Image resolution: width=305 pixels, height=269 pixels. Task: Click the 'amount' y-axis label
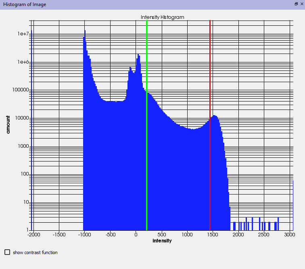(x=8, y=125)
